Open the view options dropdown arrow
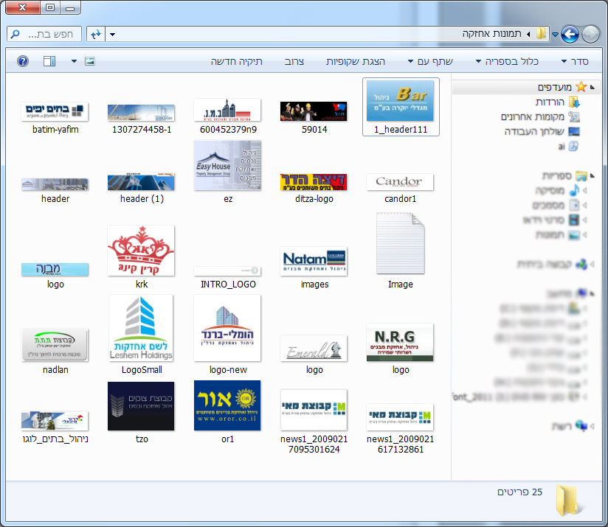Viewport: 608px width, 527px height. (74, 61)
